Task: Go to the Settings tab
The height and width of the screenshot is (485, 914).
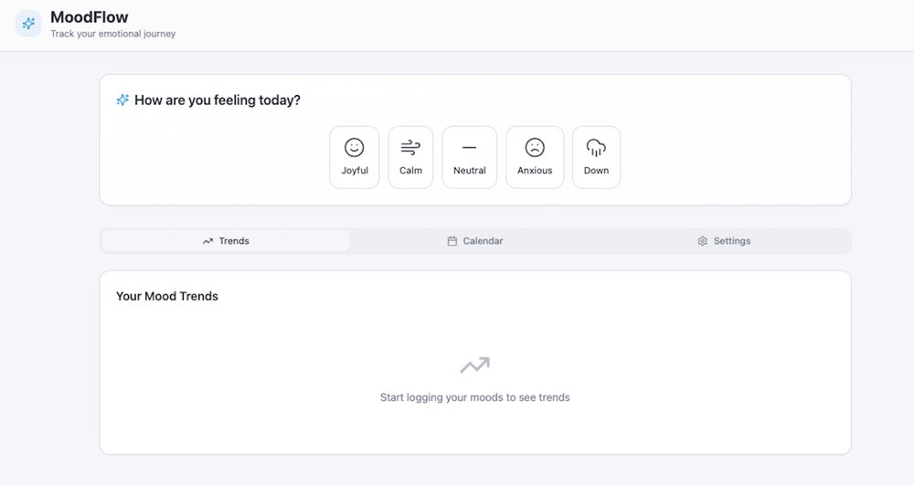Action: pos(724,241)
